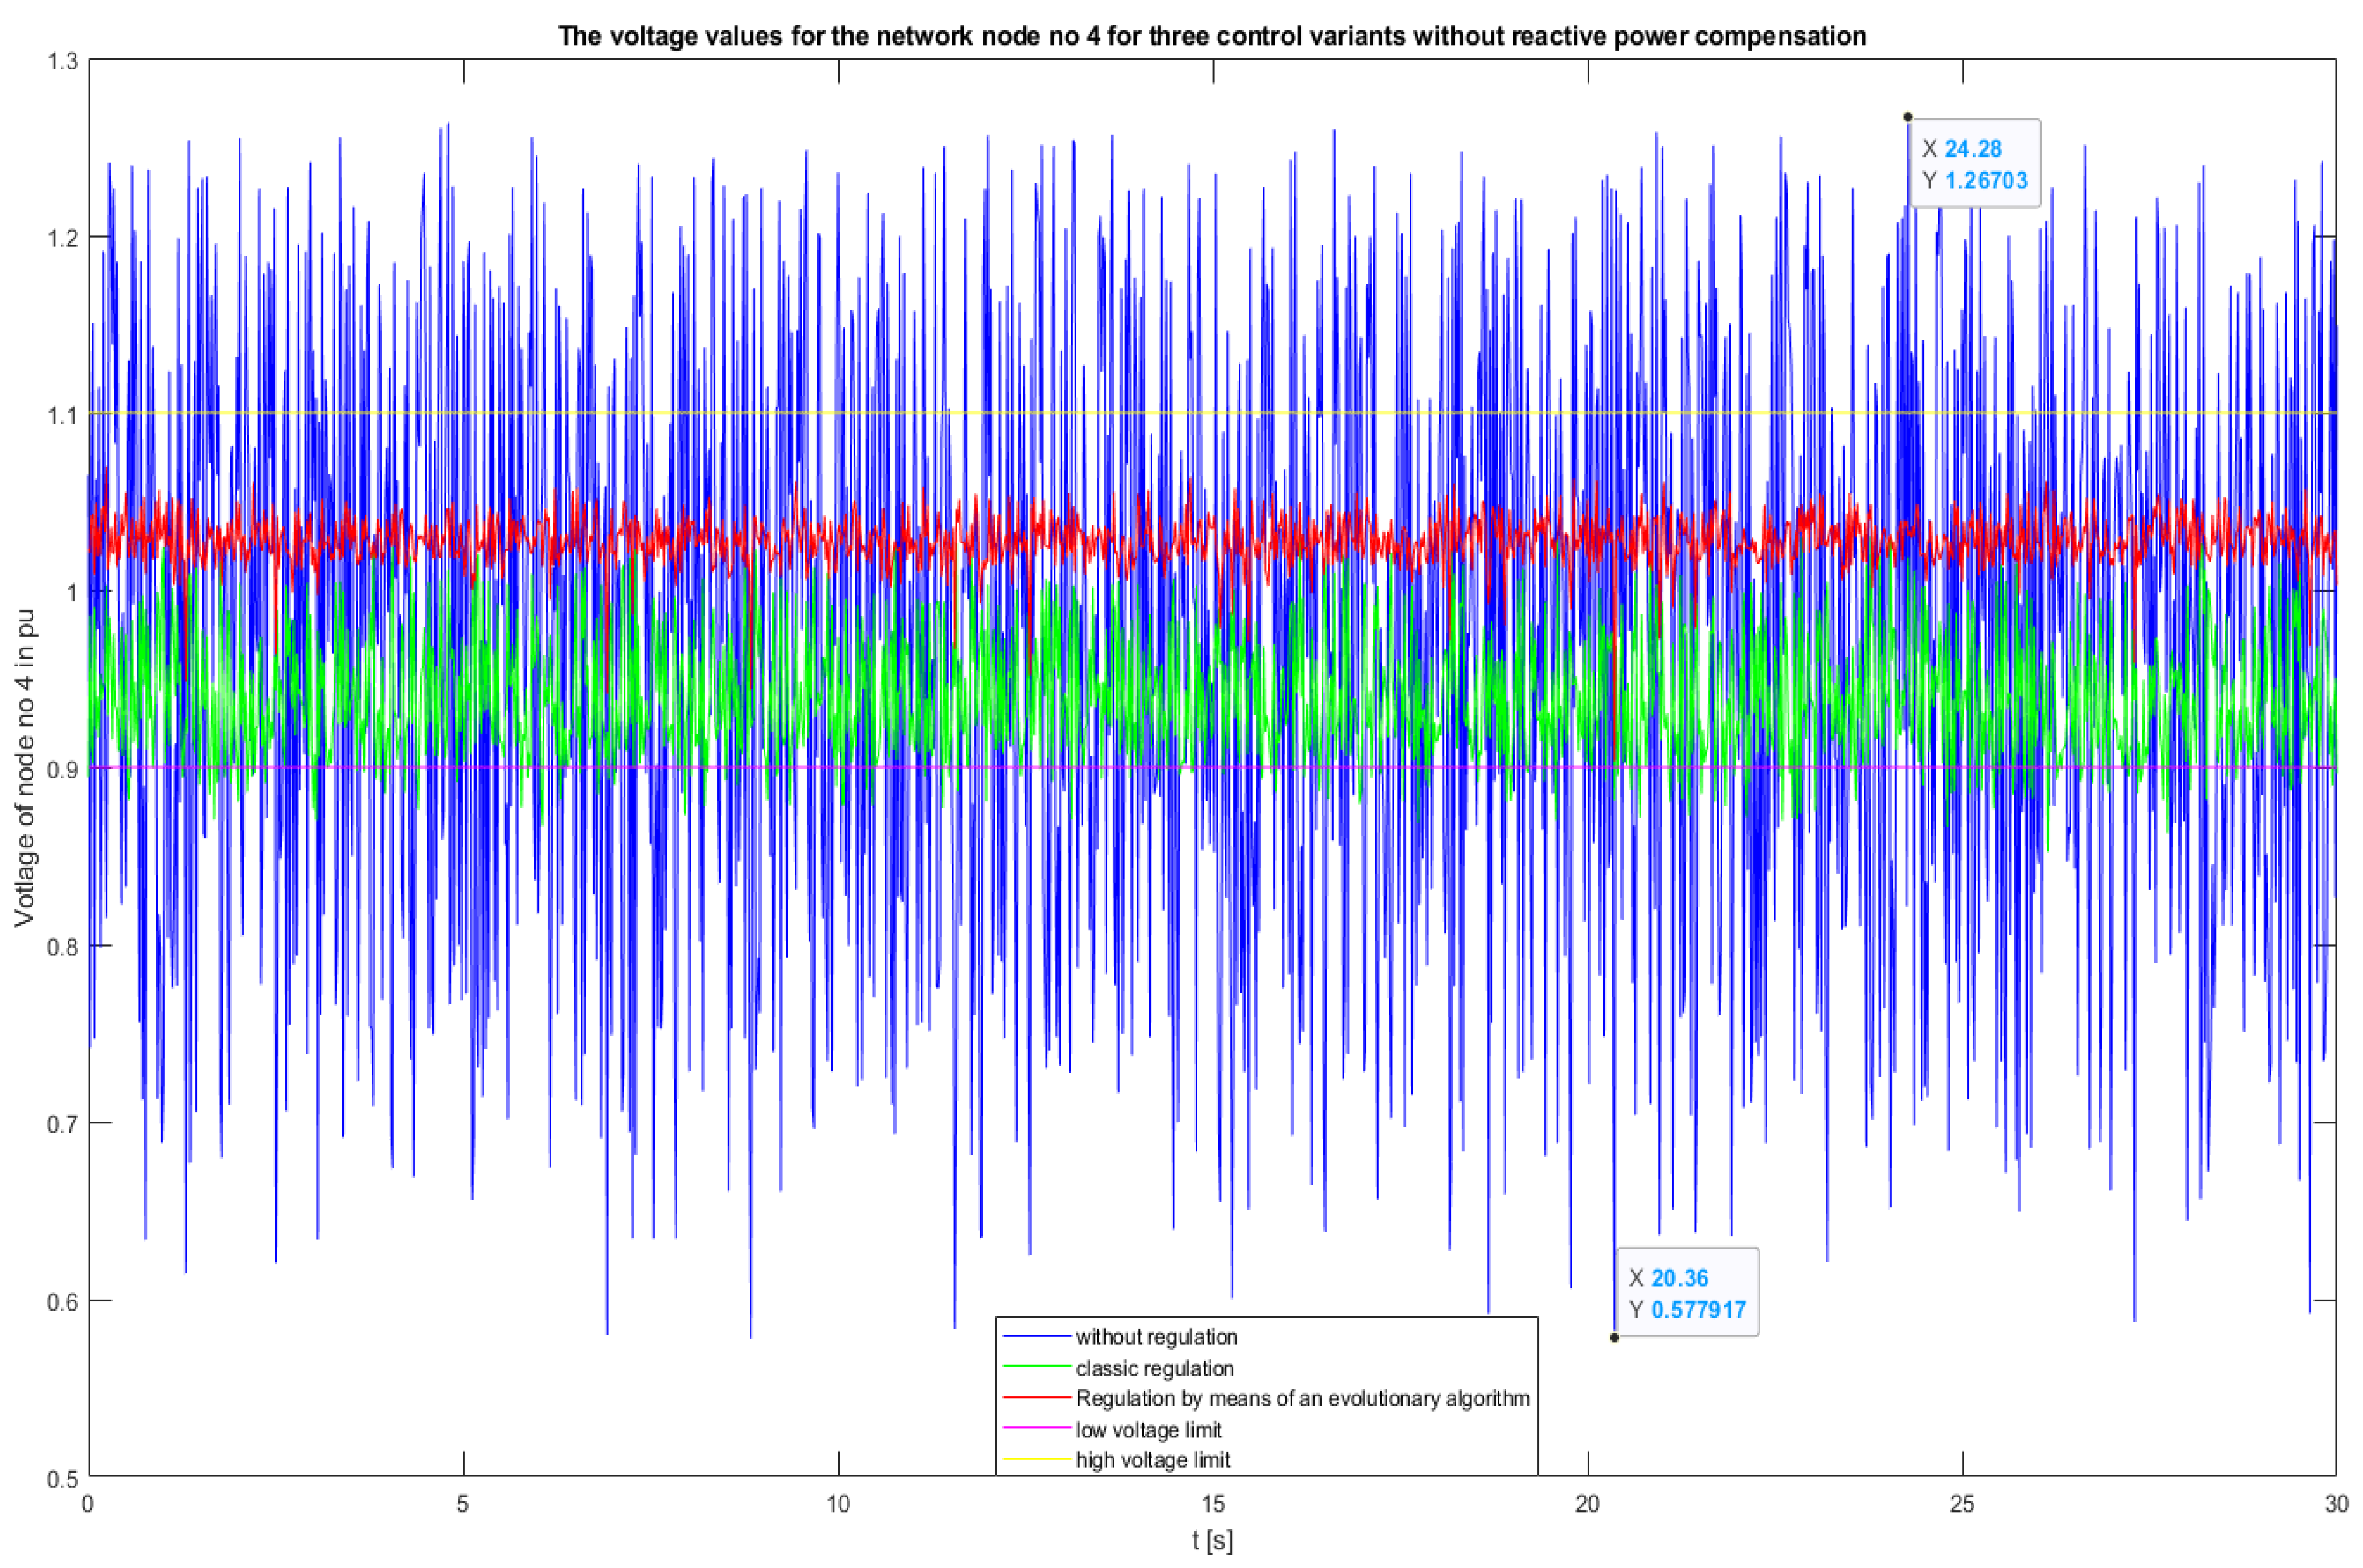
Task: Select the data tip marker at the 0.577917 minimum
Action: [1614, 1338]
